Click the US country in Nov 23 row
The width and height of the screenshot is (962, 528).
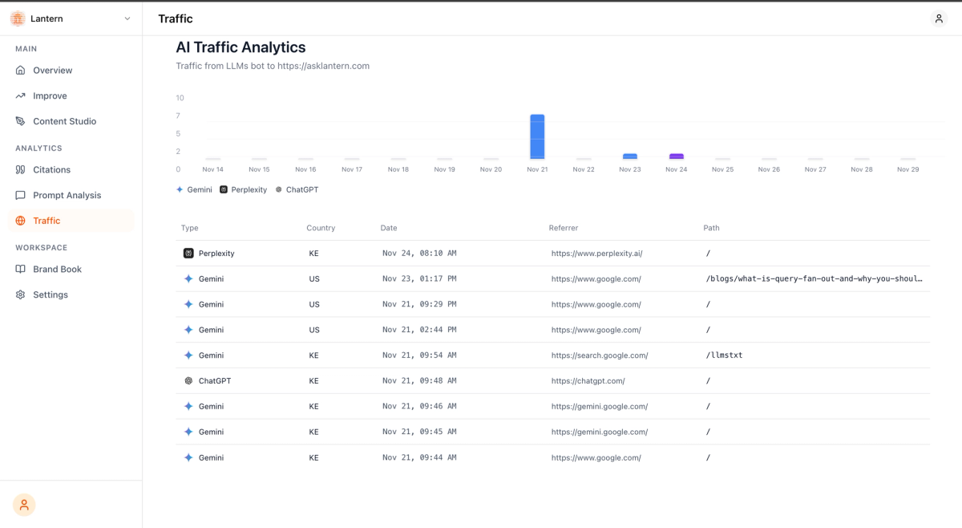click(x=314, y=279)
